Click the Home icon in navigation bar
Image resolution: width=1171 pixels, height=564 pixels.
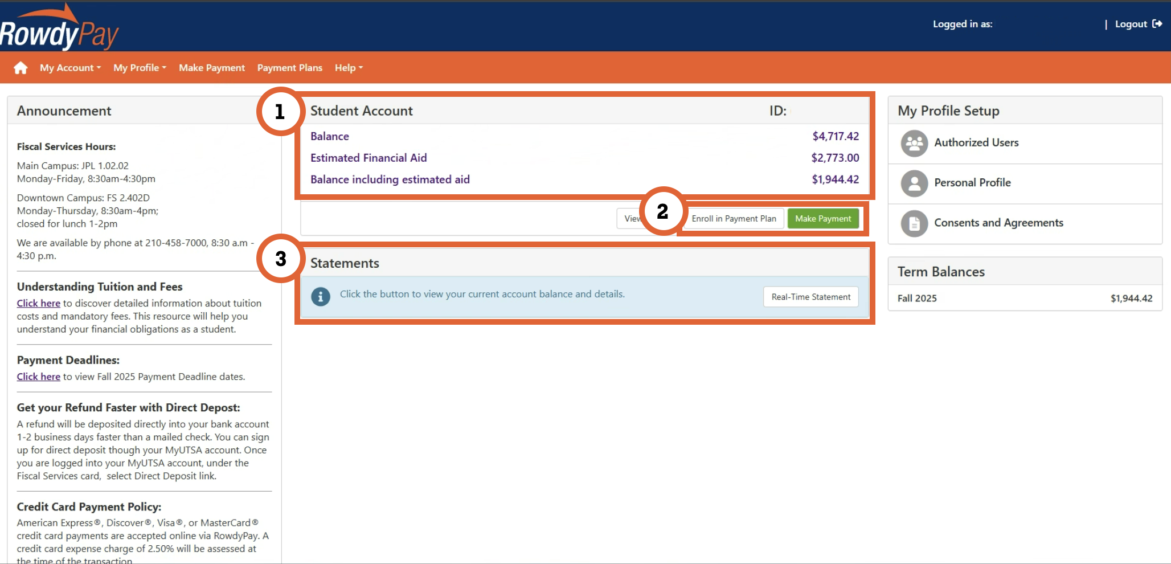click(x=21, y=68)
